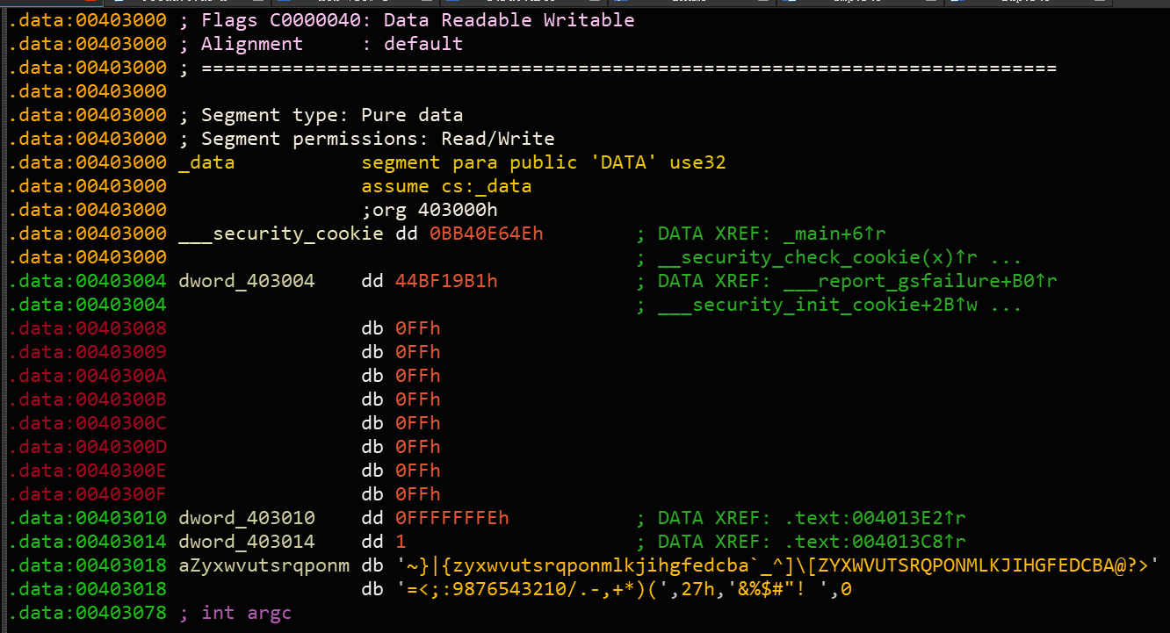Select the address .data:00403010
1170x633 pixels.
(88, 518)
